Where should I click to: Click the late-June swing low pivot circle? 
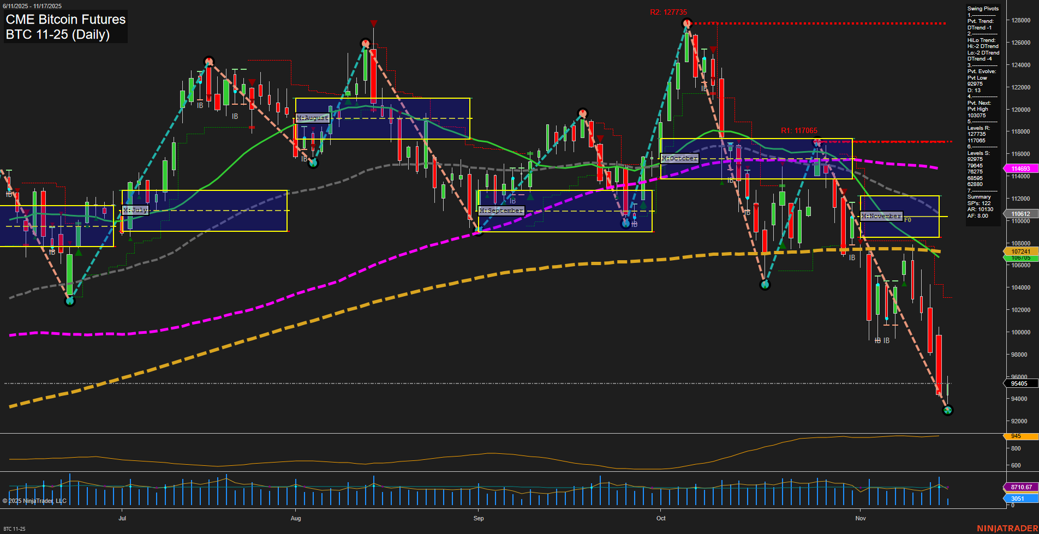pyautogui.click(x=69, y=301)
